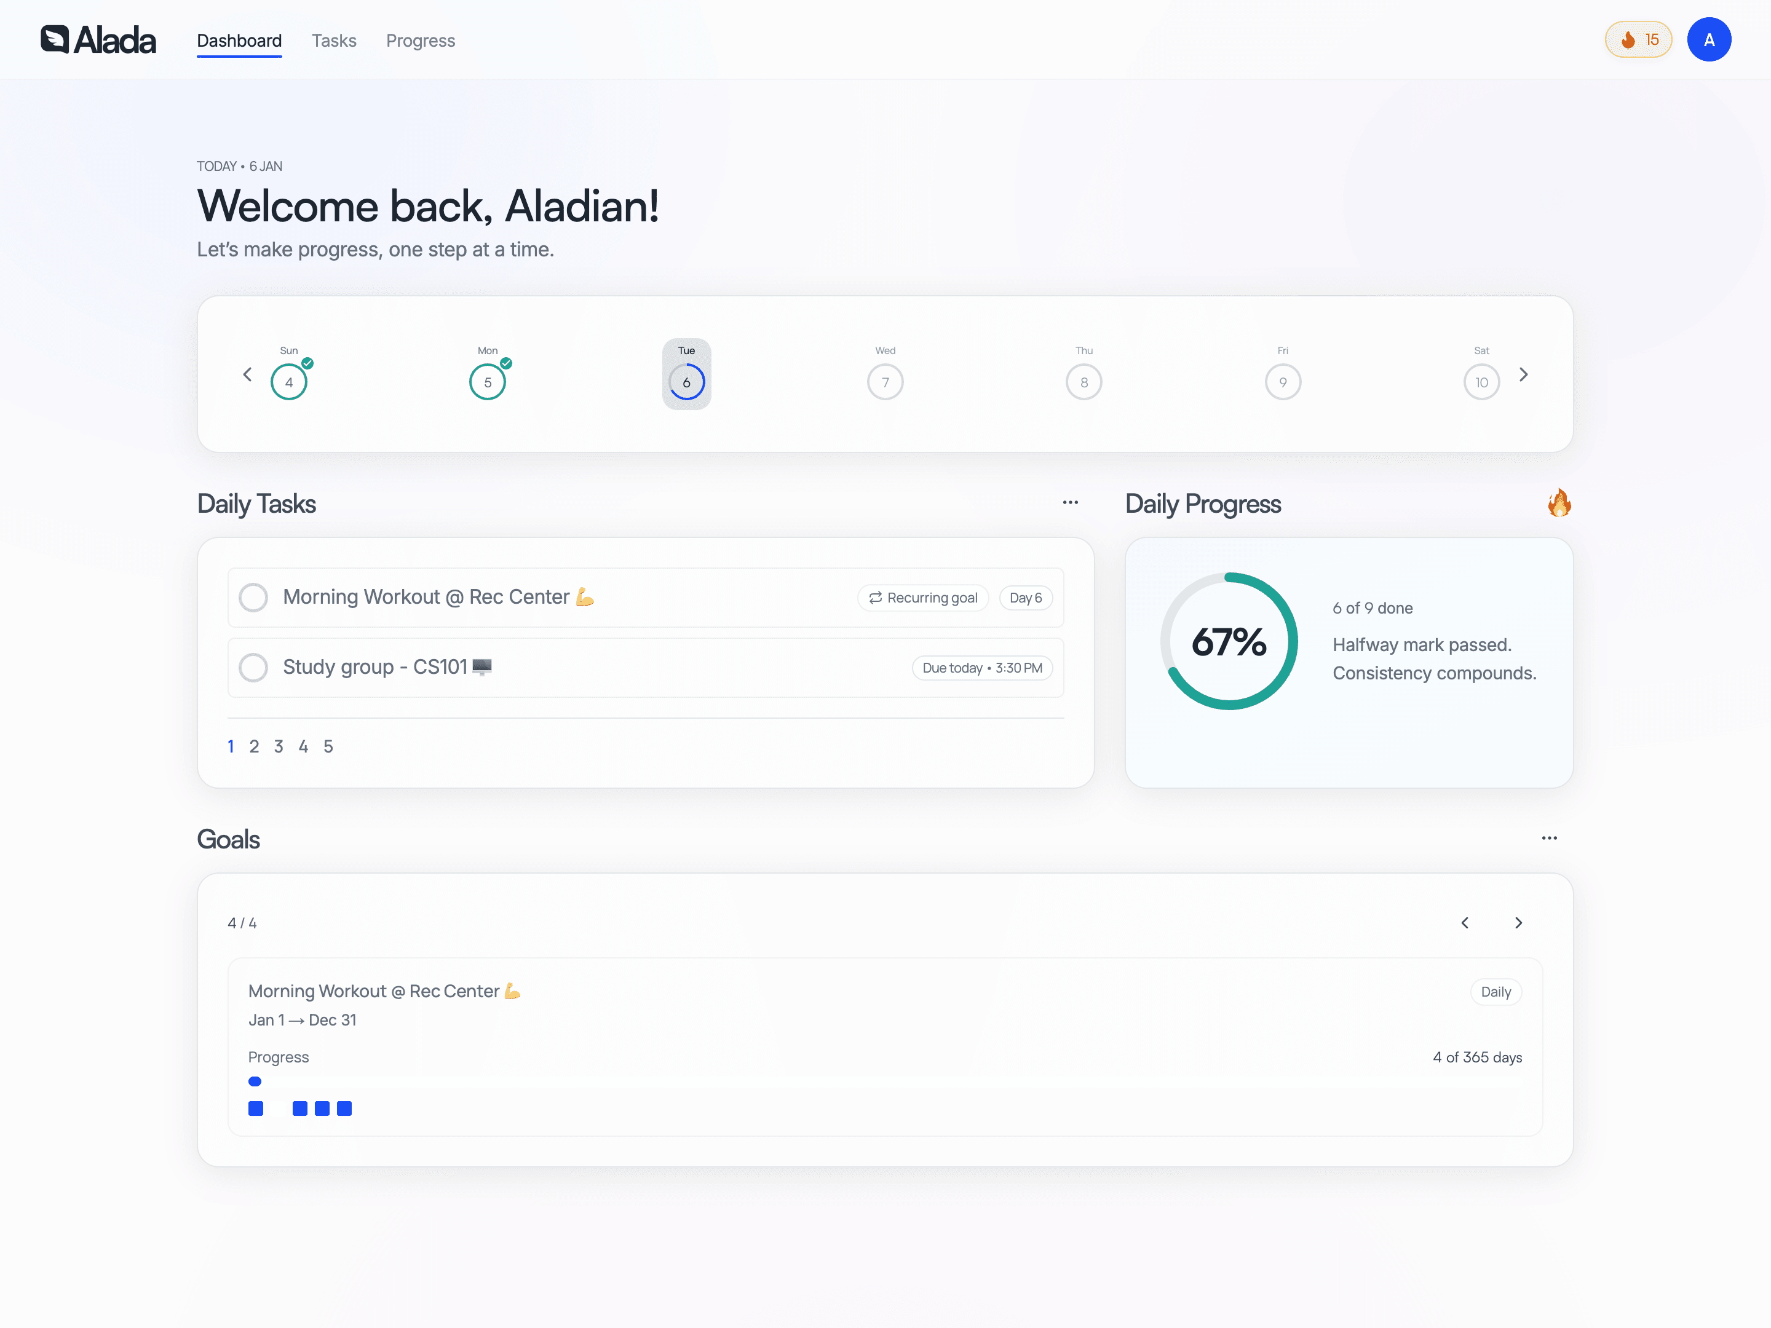This screenshot has width=1771, height=1328.
Task: Expand the next week with the right chevron
Action: (x=1524, y=374)
